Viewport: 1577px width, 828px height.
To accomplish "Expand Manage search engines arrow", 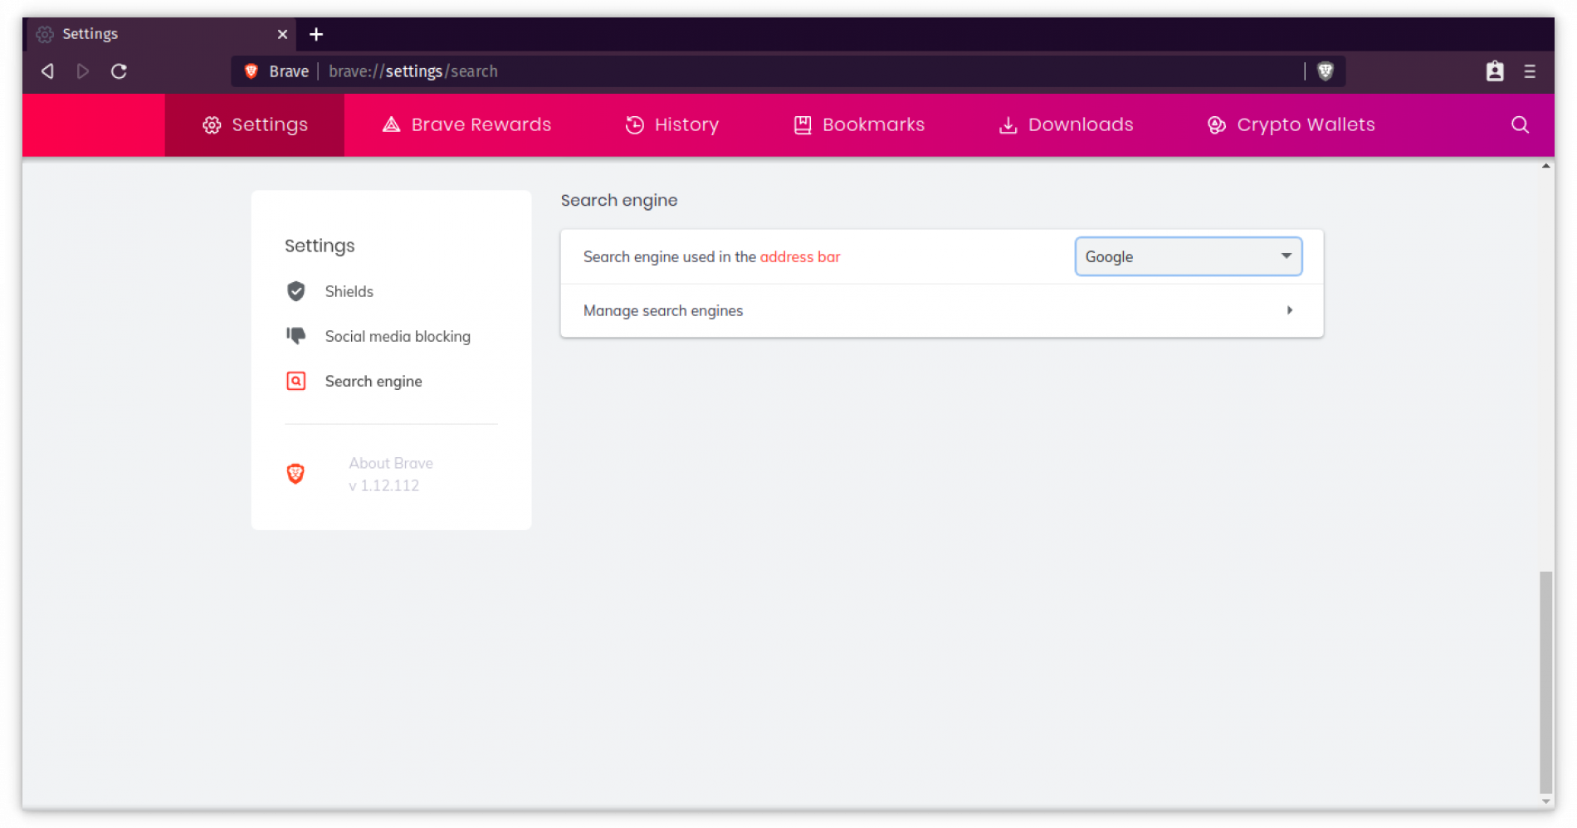I will [1289, 310].
